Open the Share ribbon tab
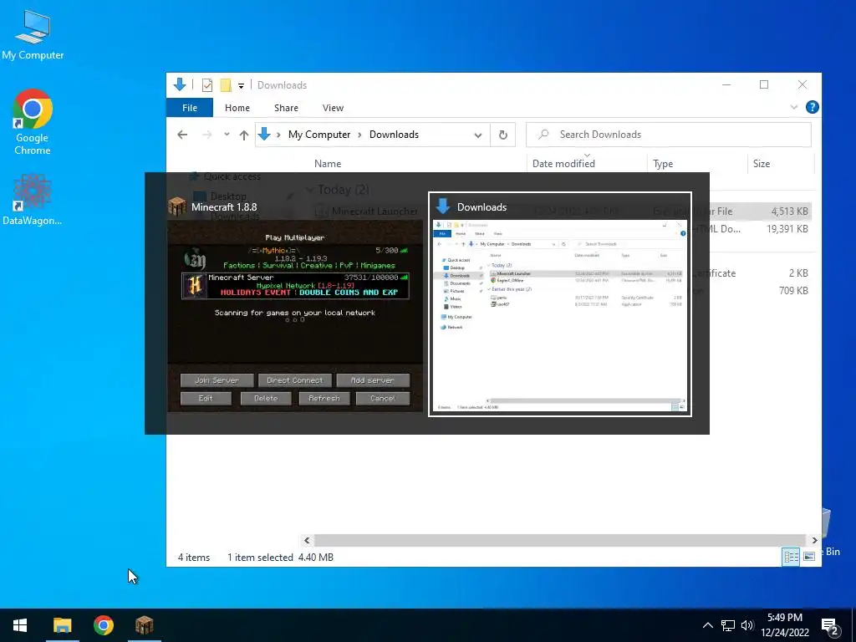The height and width of the screenshot is (642, 856). coord(286,108)
